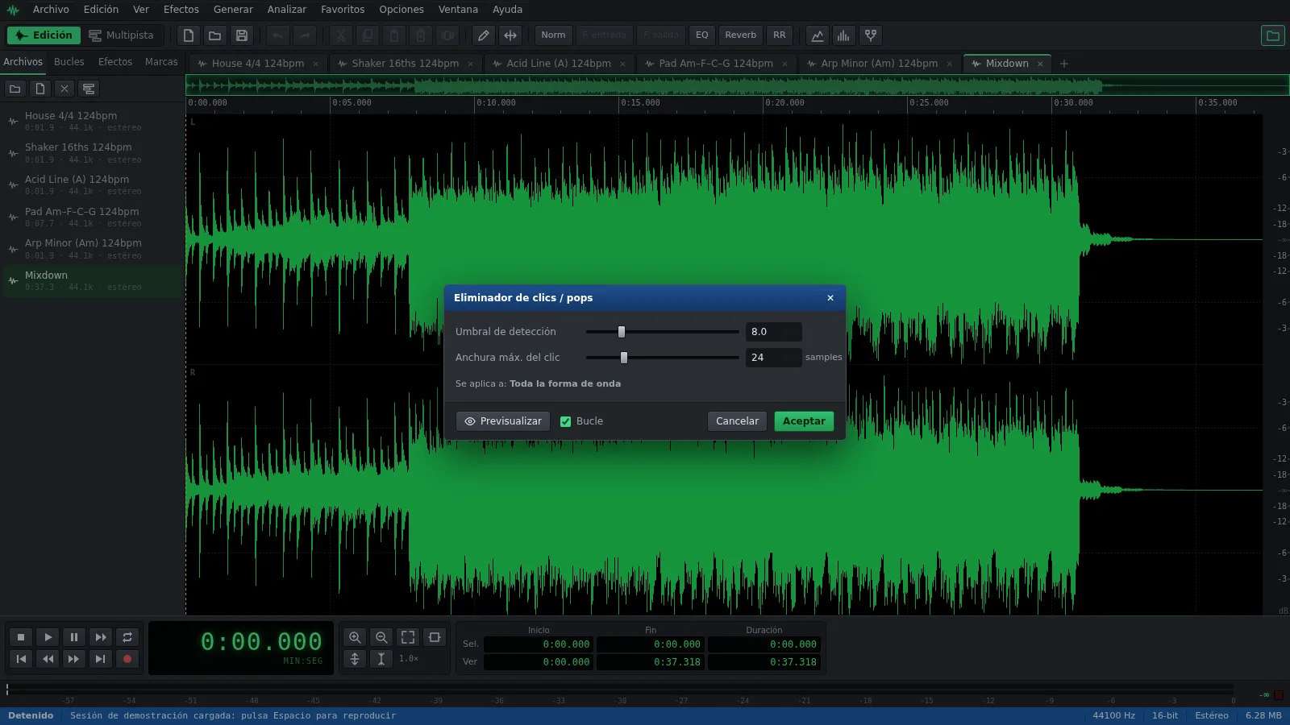Click the red record button
The height and width of the screenshot is (725, 1290).
coord(127,659)
